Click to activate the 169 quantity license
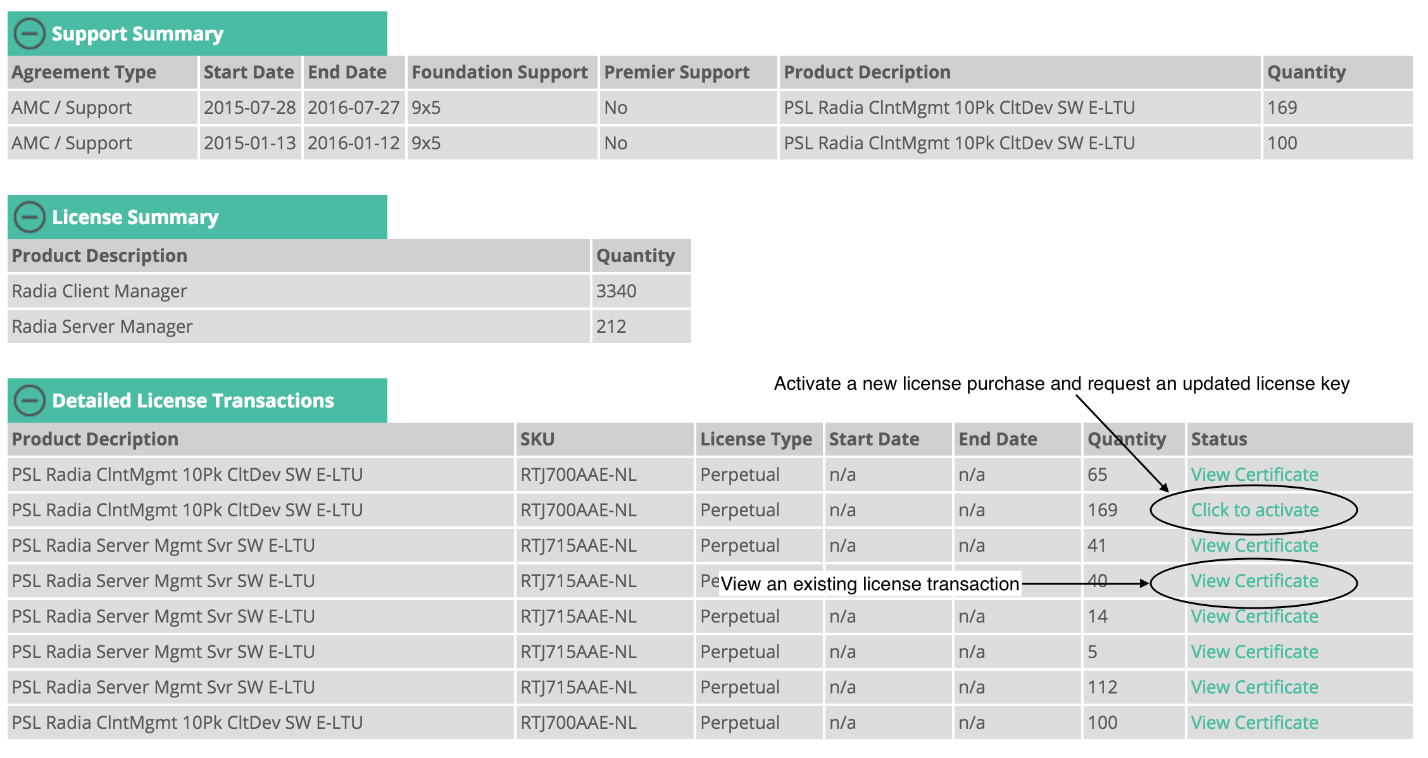The width and height of the screenshot is (1428, 758). [x=1255, y=510]
